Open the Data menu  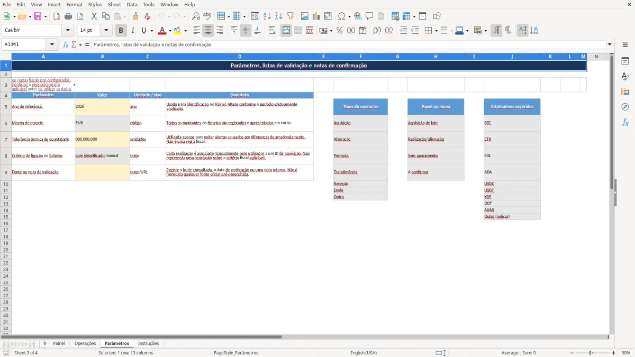(x=132, y=4)
